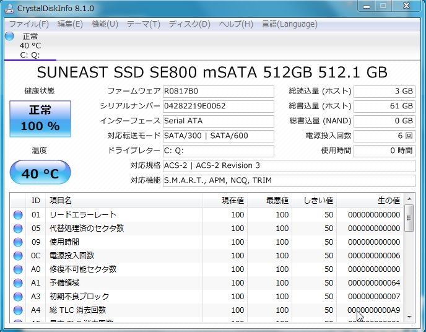Click the status orb for 09 使用時間

(x=18, y=242)
